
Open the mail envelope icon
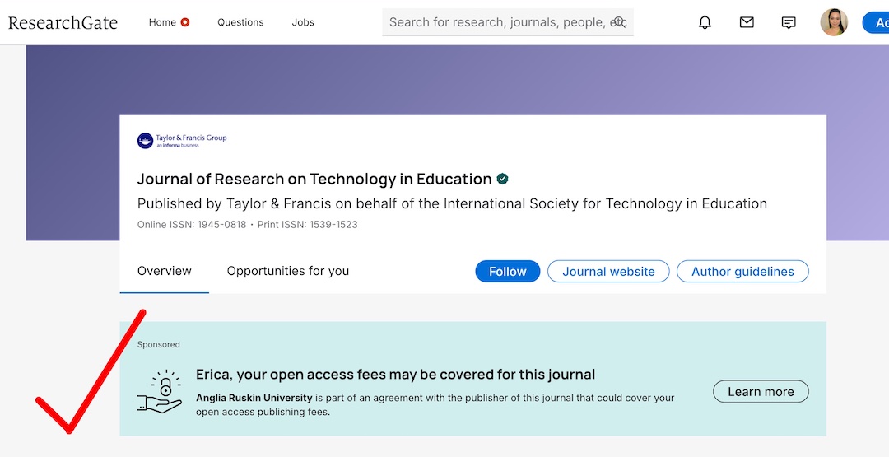[747, 23]
